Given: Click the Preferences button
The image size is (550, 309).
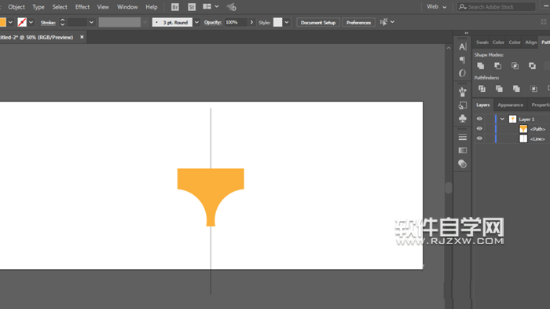Looking at the screenshot, I should tap(358, 23).
